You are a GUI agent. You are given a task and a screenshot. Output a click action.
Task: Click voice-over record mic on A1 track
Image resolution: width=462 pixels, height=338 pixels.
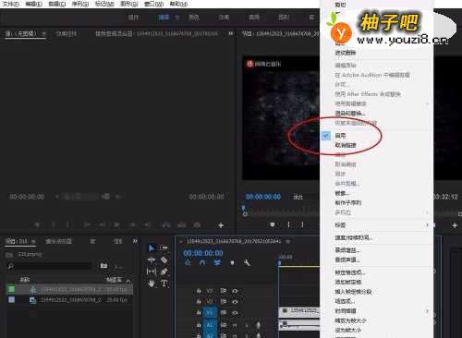pyautogui.click(x=259, y=325)
